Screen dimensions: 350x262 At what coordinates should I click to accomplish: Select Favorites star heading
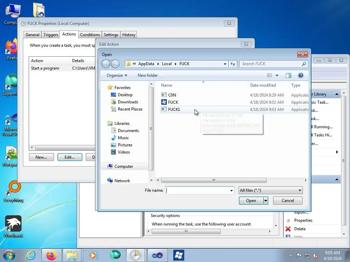point(119,88)
